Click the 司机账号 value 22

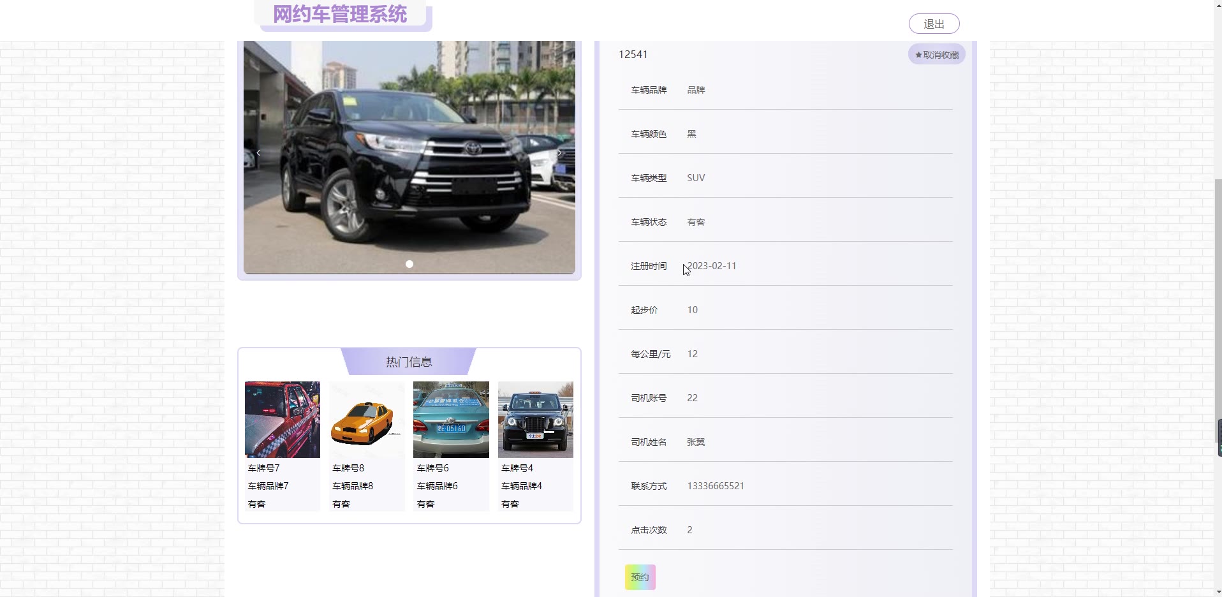click(692, 398)
